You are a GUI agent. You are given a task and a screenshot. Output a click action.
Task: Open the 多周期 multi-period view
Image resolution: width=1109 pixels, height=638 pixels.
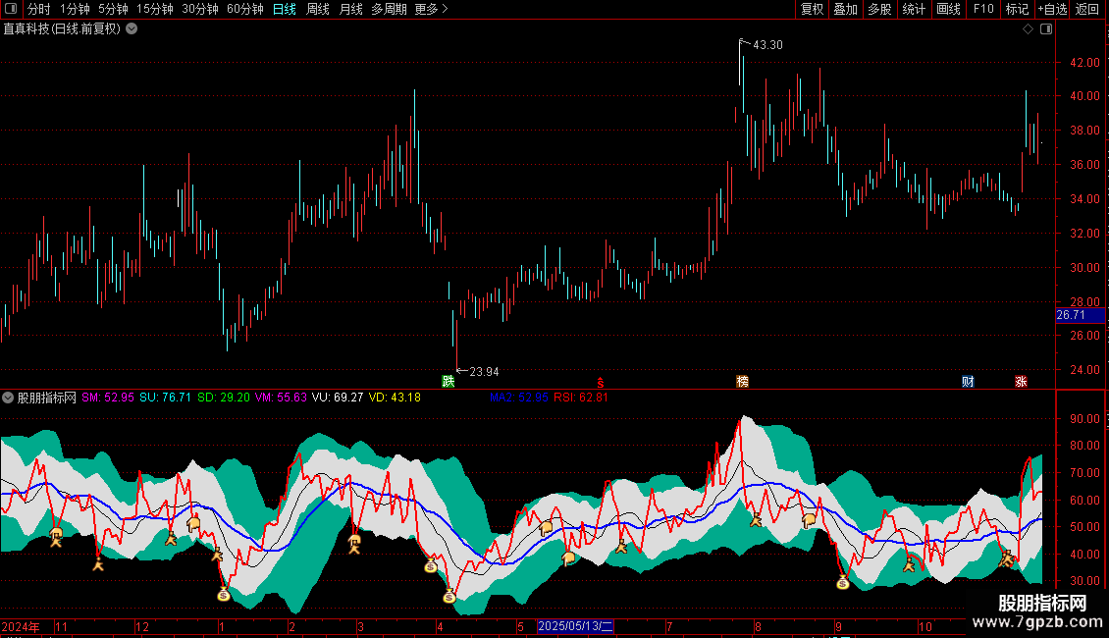tap(389, 9)
